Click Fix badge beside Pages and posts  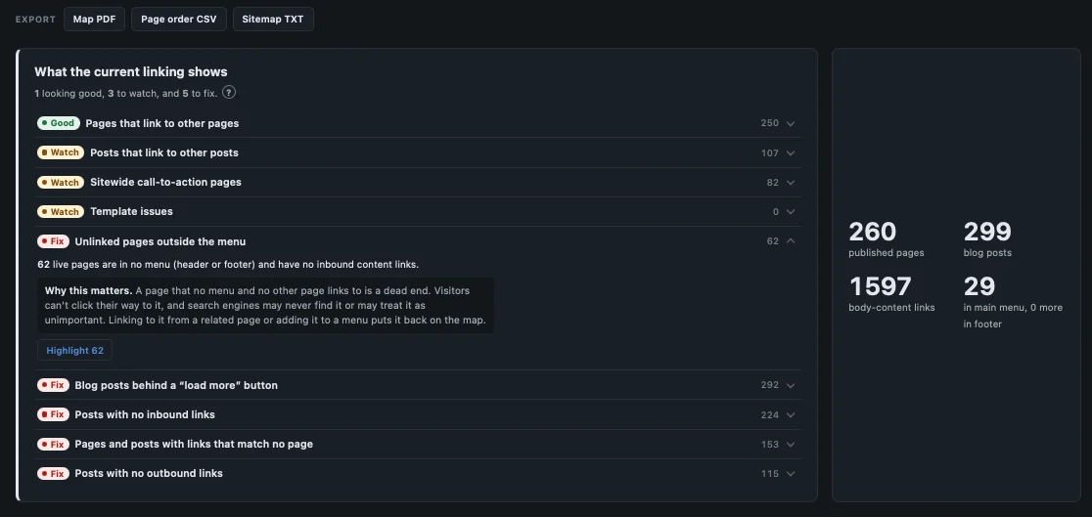[x=53, y=444]
